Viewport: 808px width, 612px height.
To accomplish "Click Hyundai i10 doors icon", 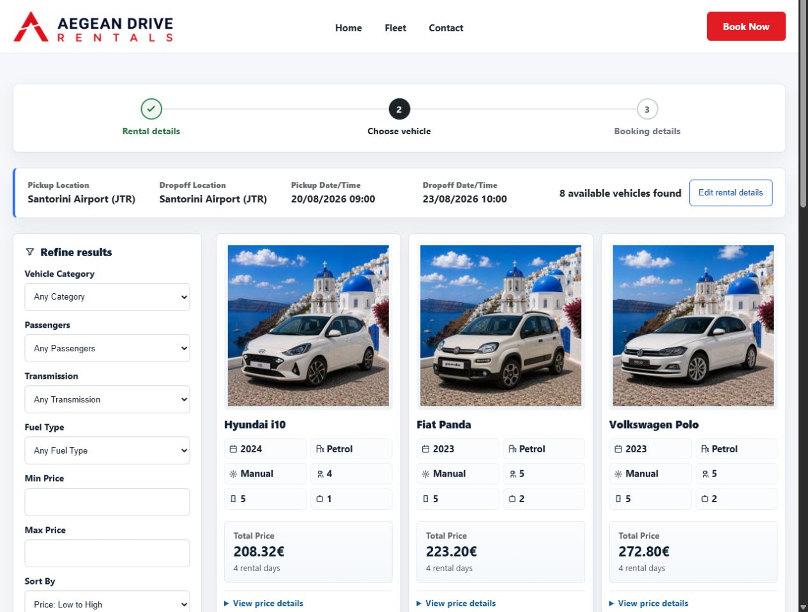I will pos(233,499).
